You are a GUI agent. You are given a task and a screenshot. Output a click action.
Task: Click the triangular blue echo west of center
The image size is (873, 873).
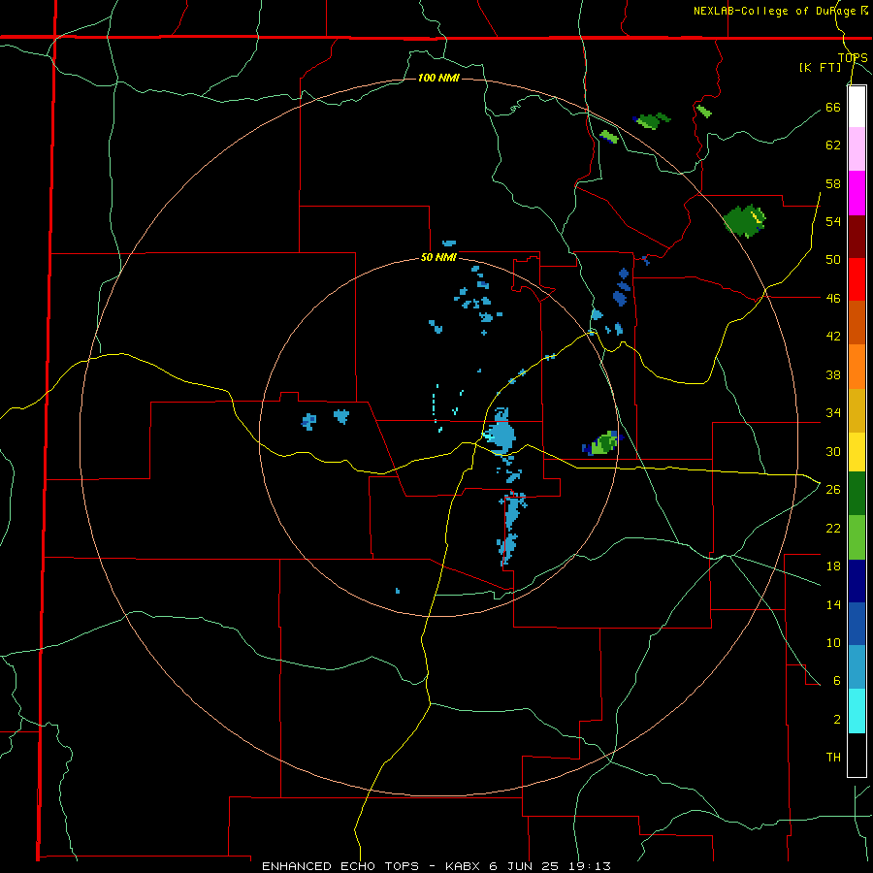click(x=340, y=416)
